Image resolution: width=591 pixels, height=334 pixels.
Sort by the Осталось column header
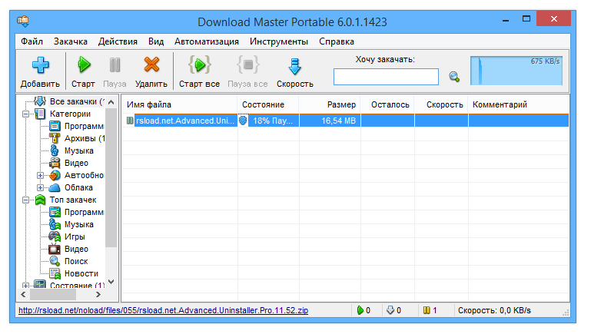click(387, 104)
